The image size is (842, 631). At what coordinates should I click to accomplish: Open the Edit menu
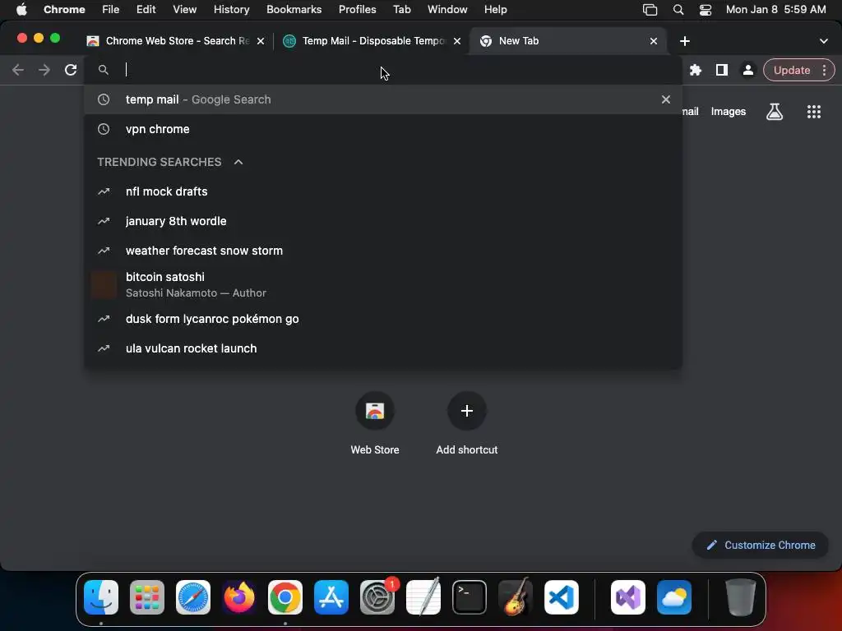click(x=146, y=10)
